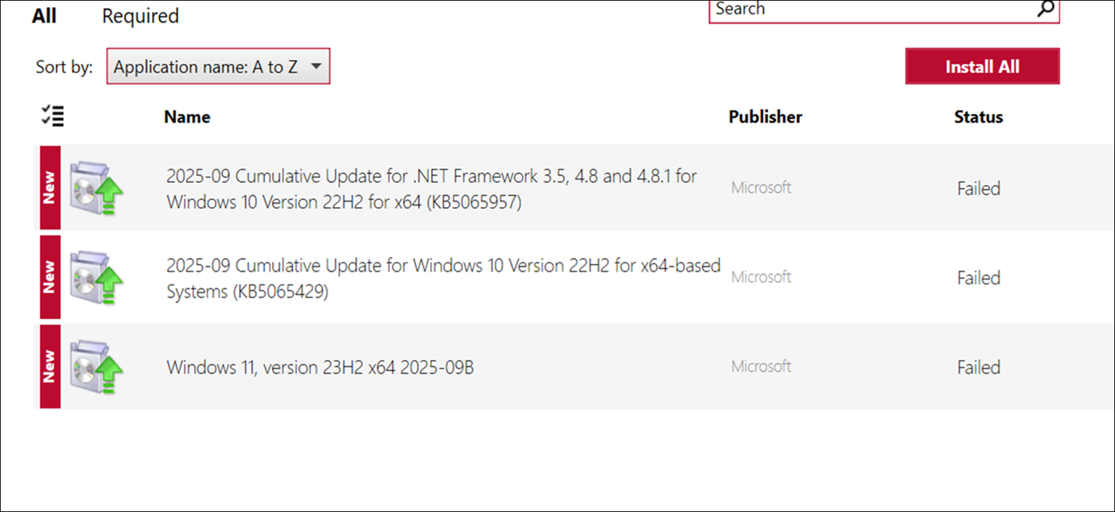Open the 2025-09 .NET Framework Cumulative Update
This screenshot has width=1115, height=512.
click(432, 189)
